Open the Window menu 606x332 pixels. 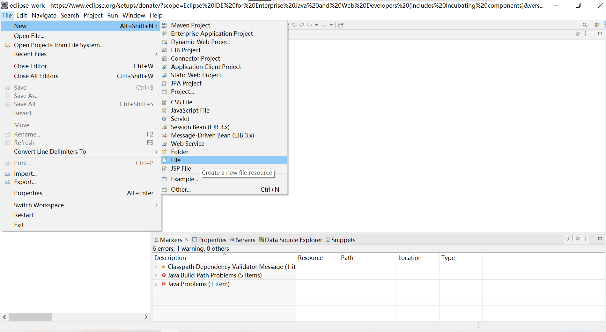tap(133, 15)
